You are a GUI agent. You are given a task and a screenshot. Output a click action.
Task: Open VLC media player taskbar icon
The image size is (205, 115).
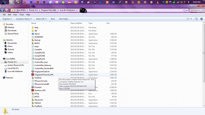[x=158, y=2]
